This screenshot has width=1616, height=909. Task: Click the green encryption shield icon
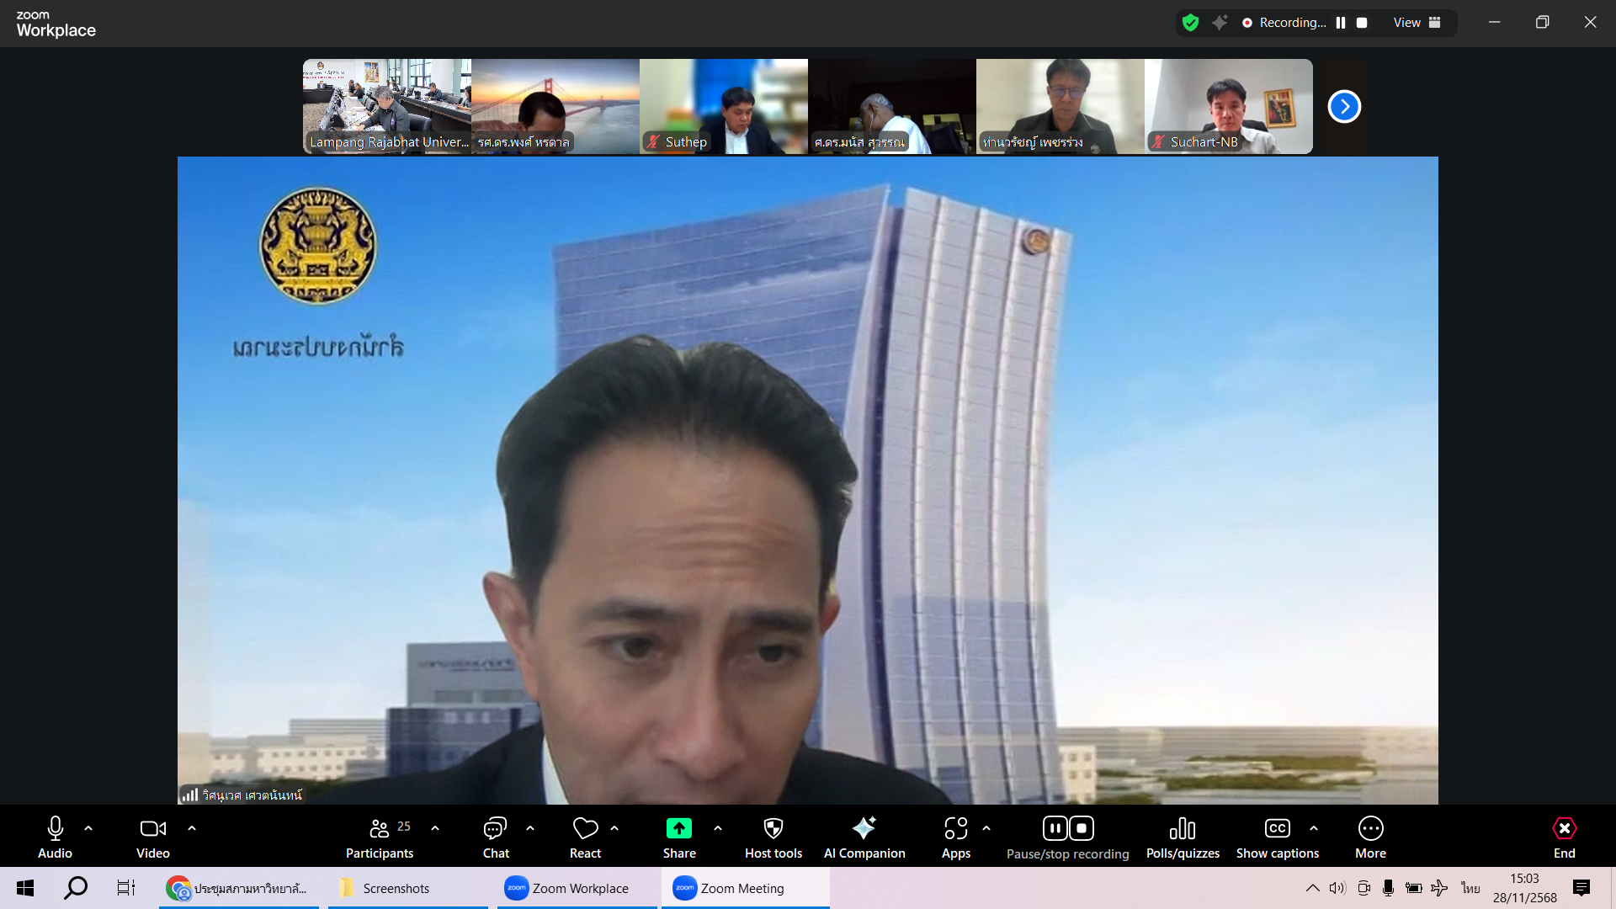coord(1190,23)
